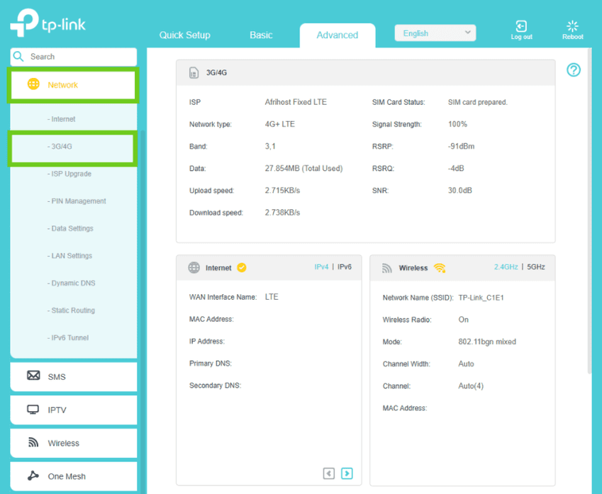
Task: Click into the Search input field
Action: 79,57
